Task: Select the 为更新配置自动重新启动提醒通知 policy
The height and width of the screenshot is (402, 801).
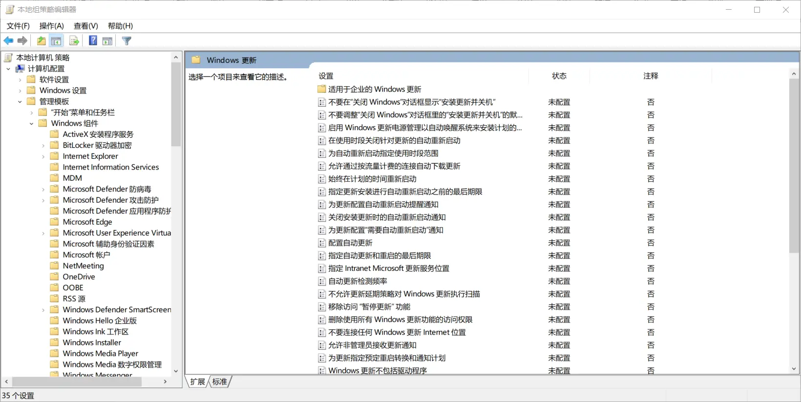Action: point(383,205)
